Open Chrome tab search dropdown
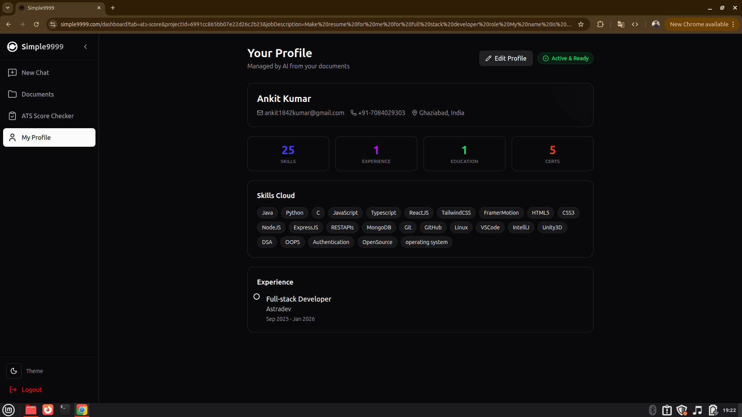The image size is (742, 417). pyautogui.click(x=7, y=8)
